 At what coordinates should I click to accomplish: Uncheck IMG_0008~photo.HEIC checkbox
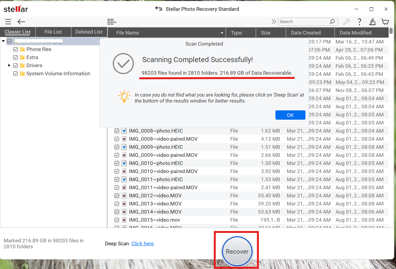(117, 131)
